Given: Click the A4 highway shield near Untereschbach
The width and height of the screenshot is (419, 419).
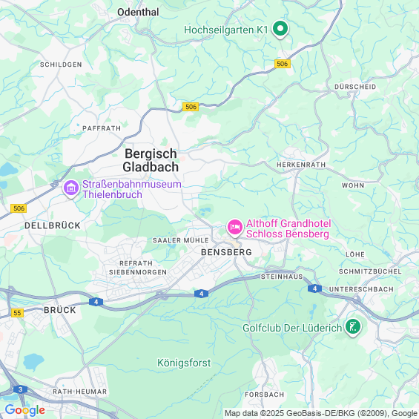Looking at the screenshot, I should [314, 288].
